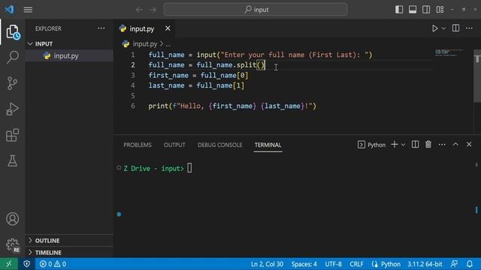The width and height of the screenshot is (481, 270).
Task: Click the editor minimap
Action: [x=449, y=52]
